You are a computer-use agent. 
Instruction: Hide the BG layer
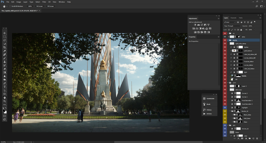coord(225,79)
